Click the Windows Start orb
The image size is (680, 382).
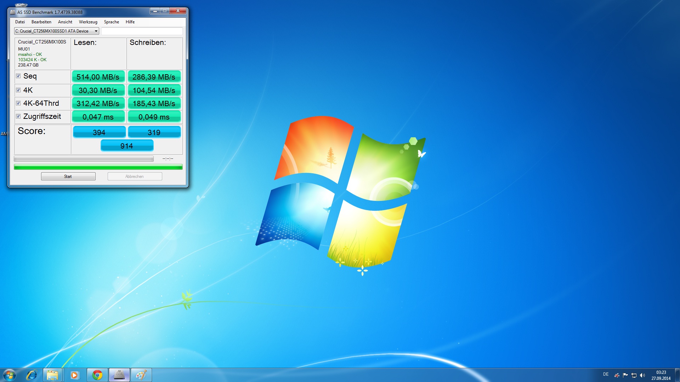10,375
